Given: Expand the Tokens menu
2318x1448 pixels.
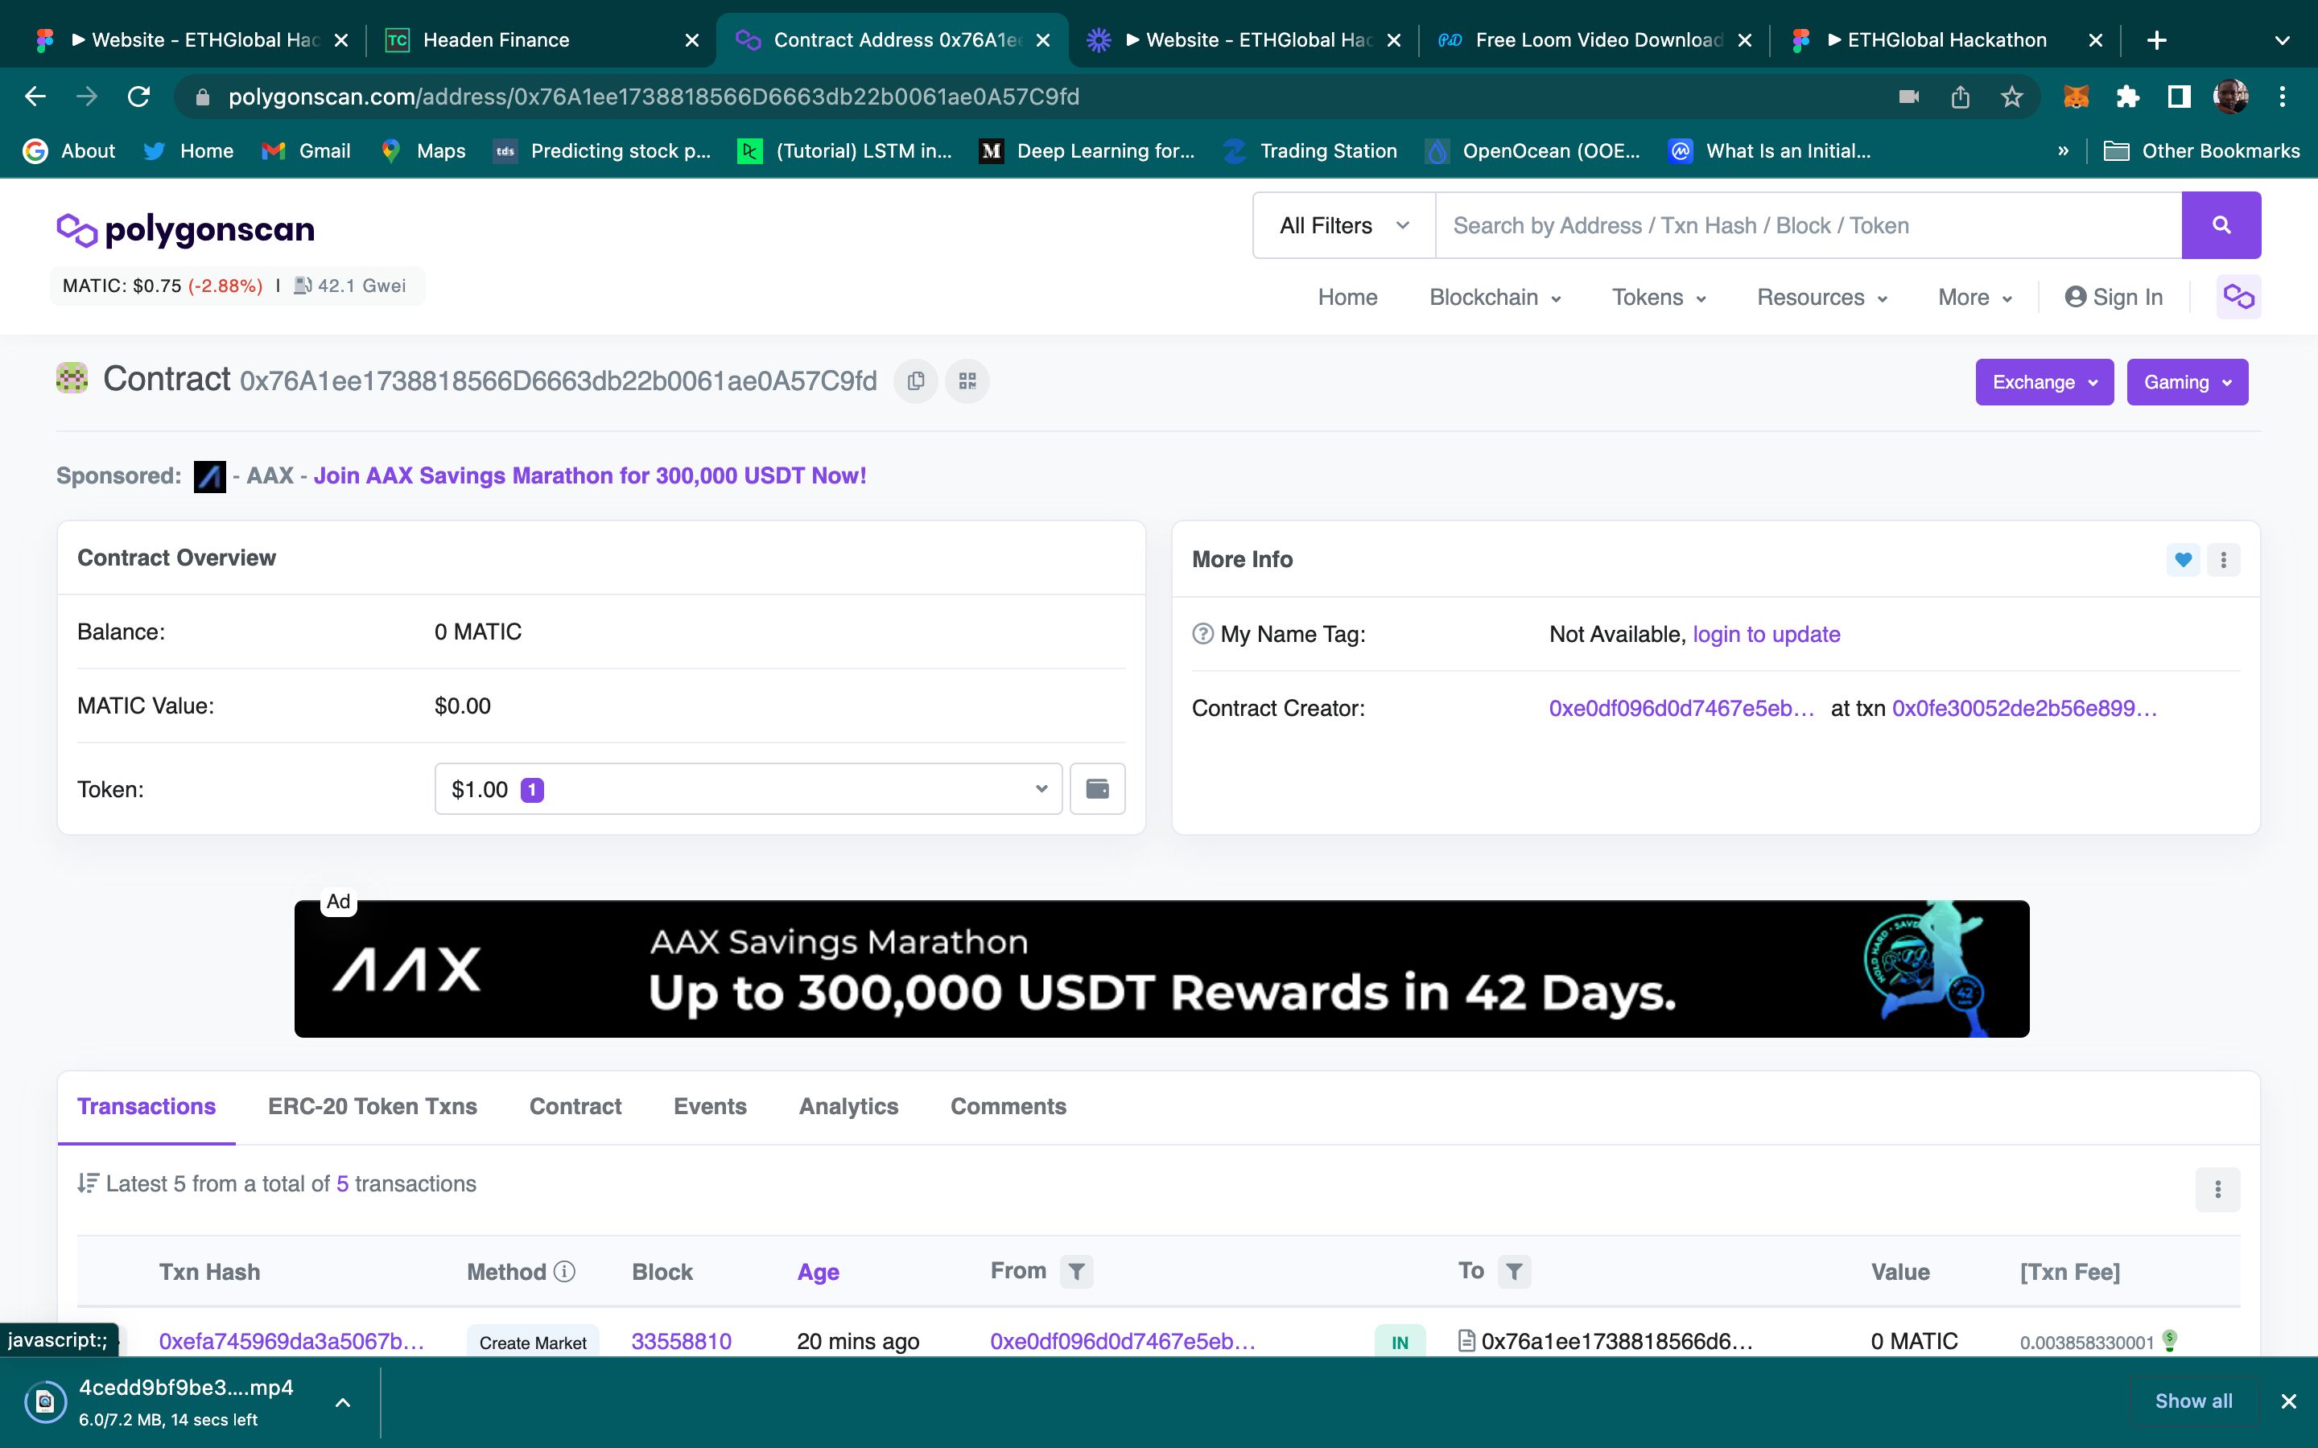Looking at the screenshot, I should coord(1659,297).
